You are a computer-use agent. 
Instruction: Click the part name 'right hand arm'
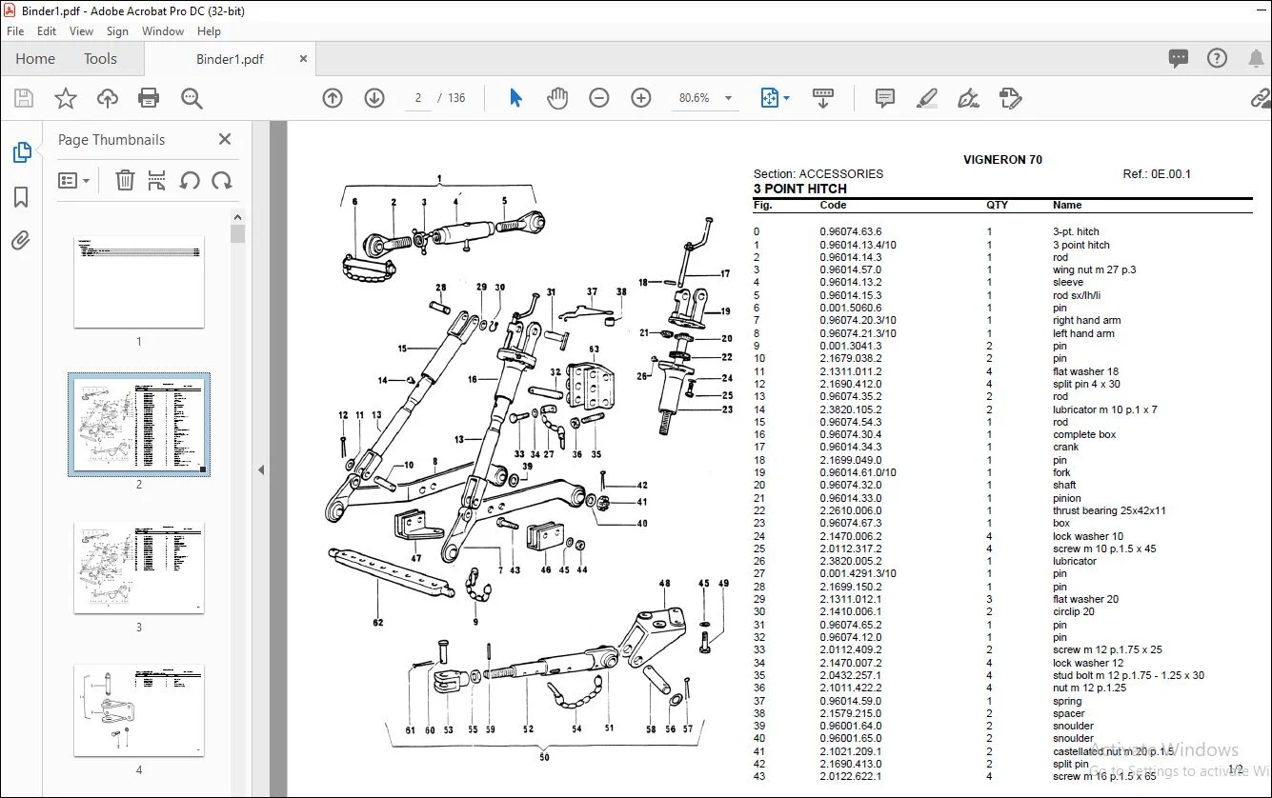tap(1087, 320)
